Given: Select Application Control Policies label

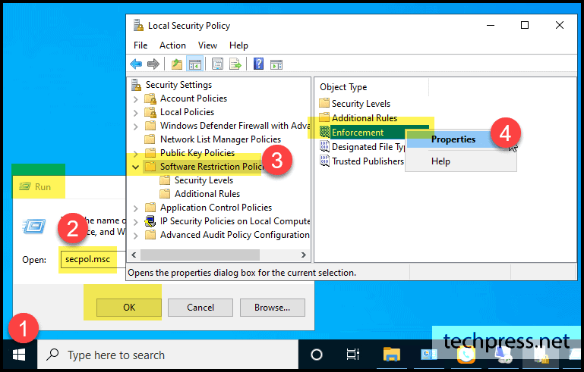Looking at the screenshot, I should (x=216, y=208).
